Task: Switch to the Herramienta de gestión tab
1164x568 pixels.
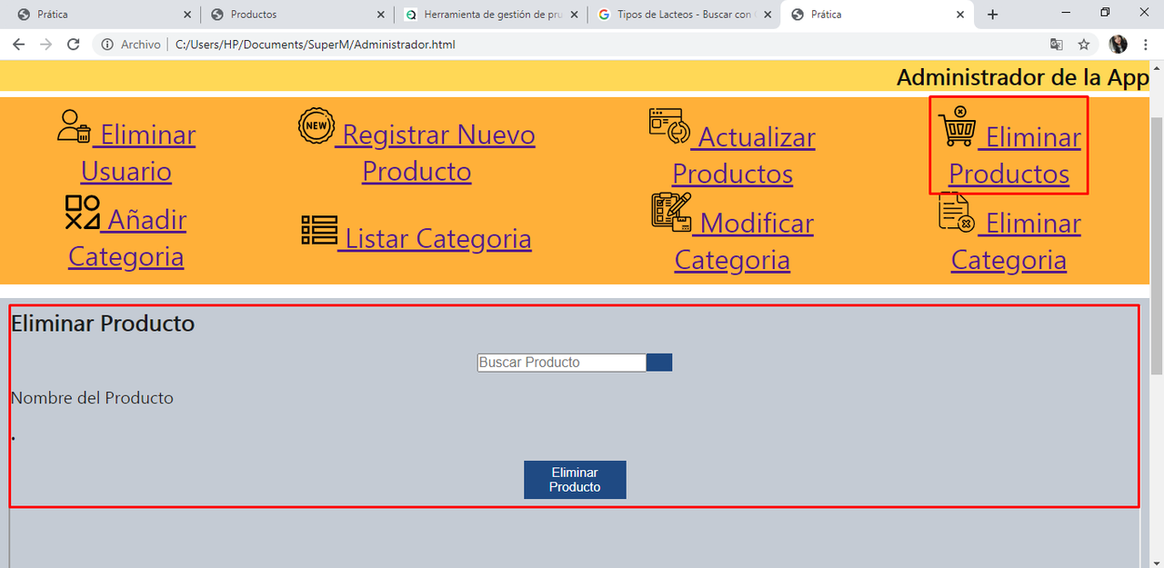Action: coord(491,15)
